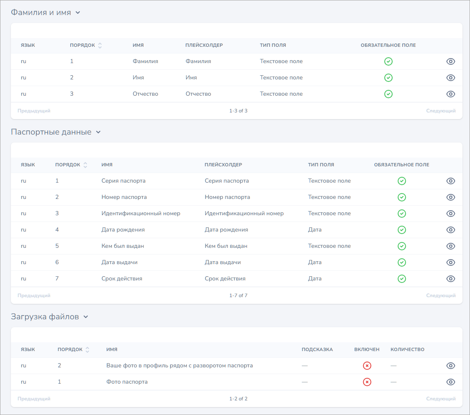
Task: Click the Кем был выдан placeholder cell
Action: tap(226, 246)
